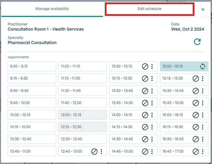Open more options for 14:15 - 14:30

[152, 127]
